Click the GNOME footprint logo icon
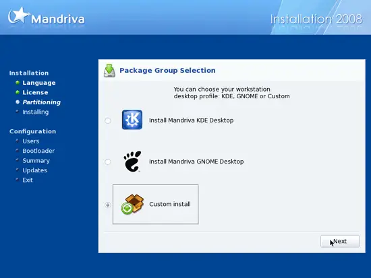 point(132,162)
